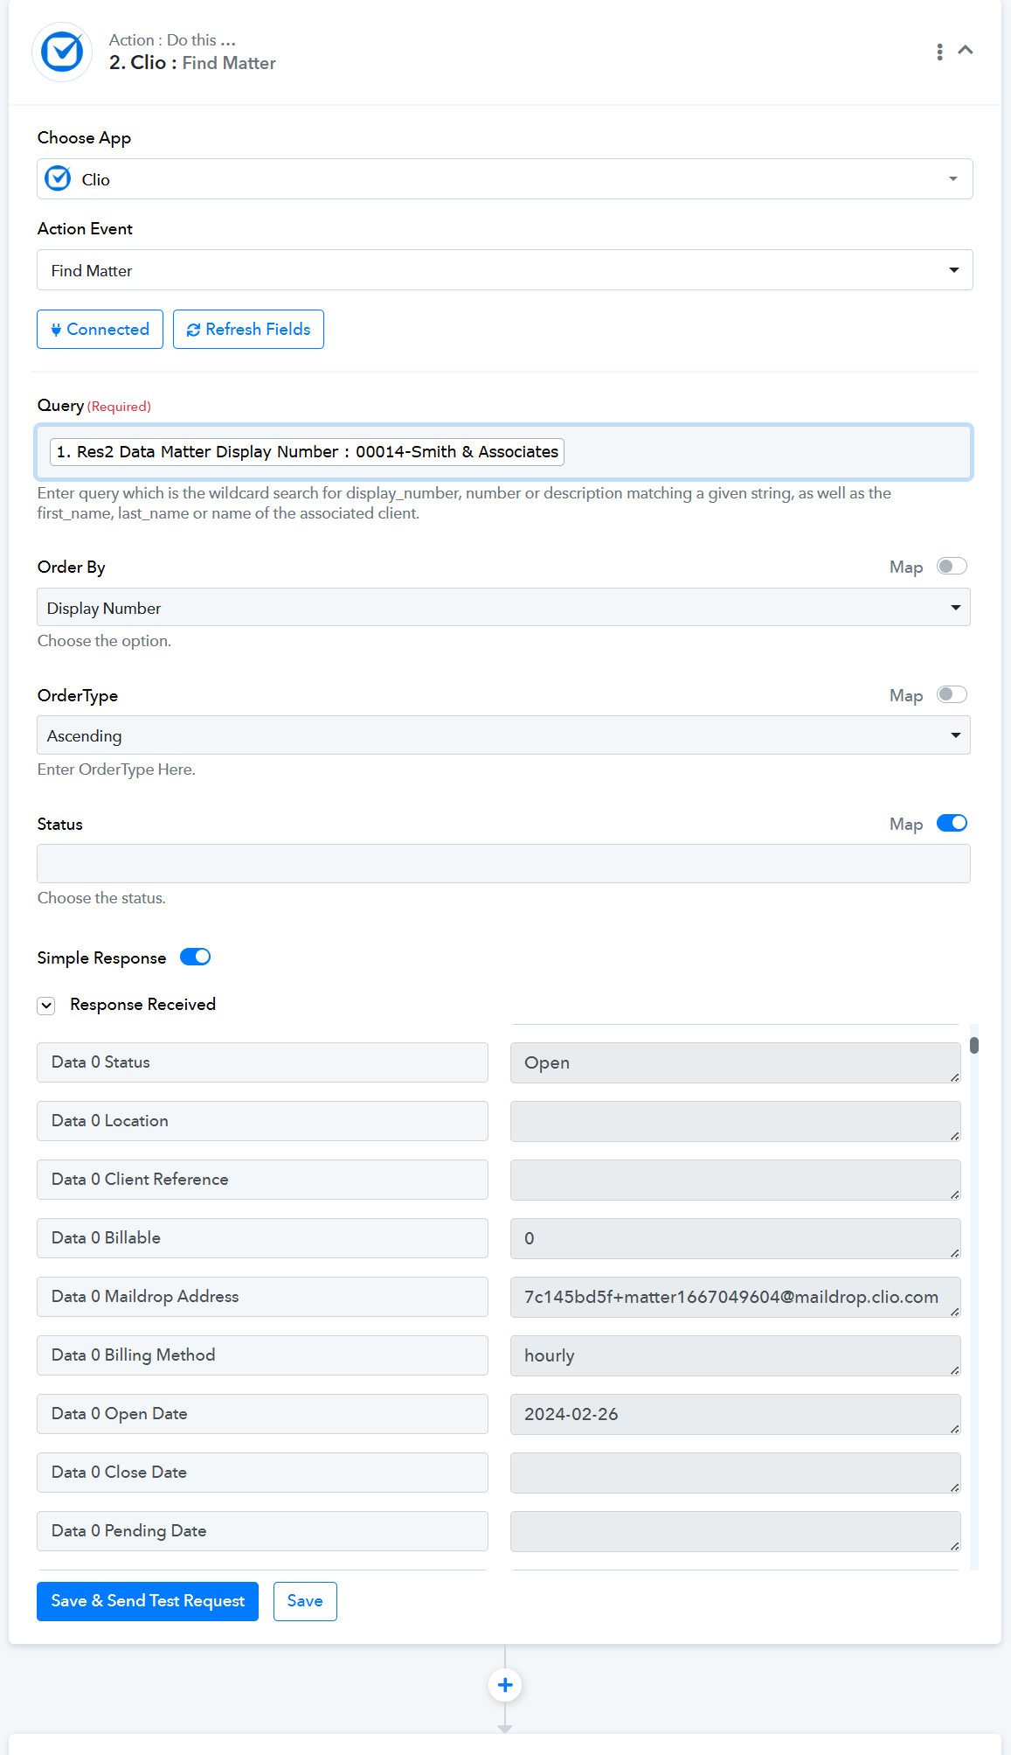This screenshot has height=1755, width=1011.
Task: Open the Choose App dropdown
Action: pos(505,179)
